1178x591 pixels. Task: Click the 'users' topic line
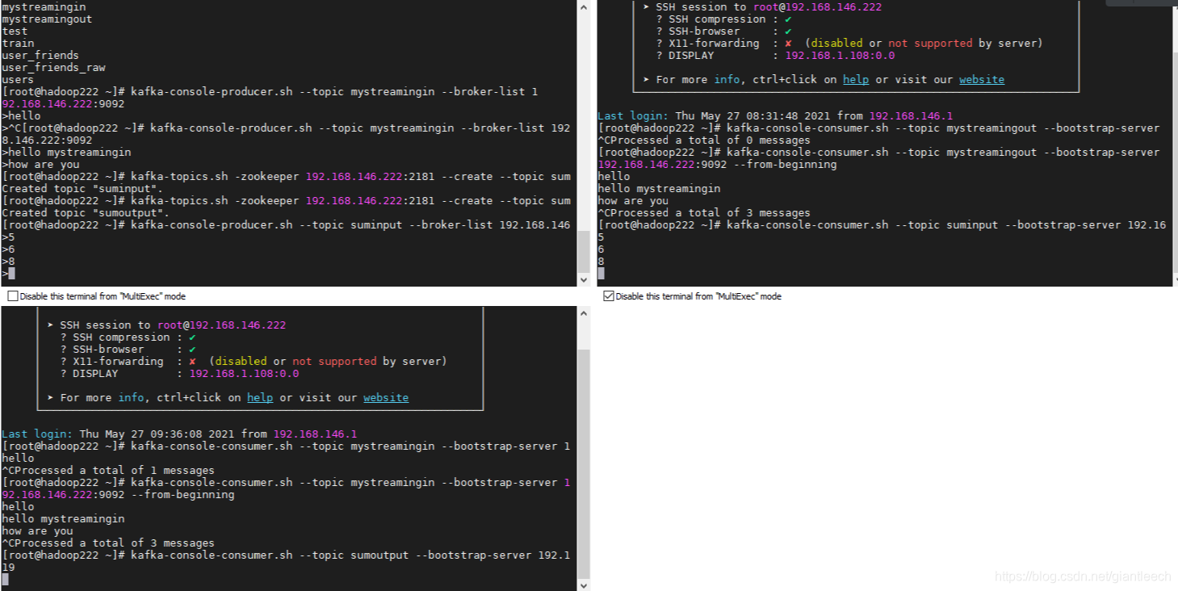pyautogui.click(x=18, y=80)
